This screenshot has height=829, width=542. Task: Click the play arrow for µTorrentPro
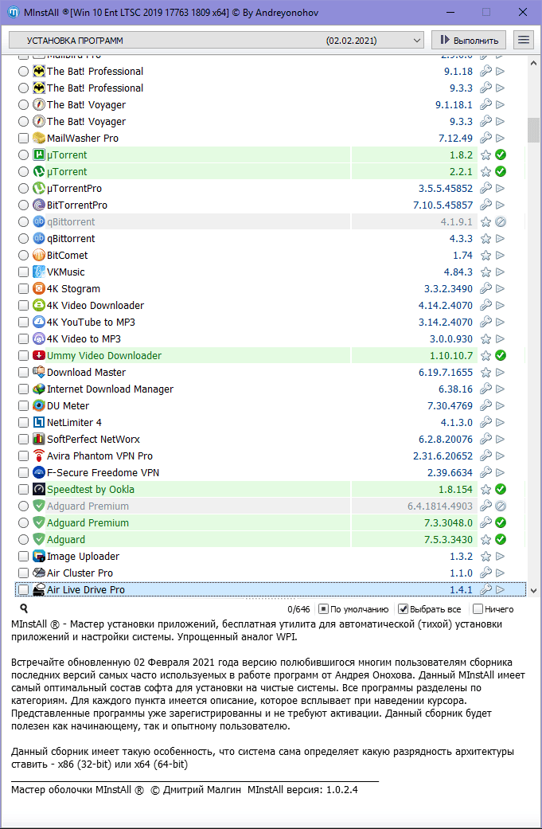point(501,188)
